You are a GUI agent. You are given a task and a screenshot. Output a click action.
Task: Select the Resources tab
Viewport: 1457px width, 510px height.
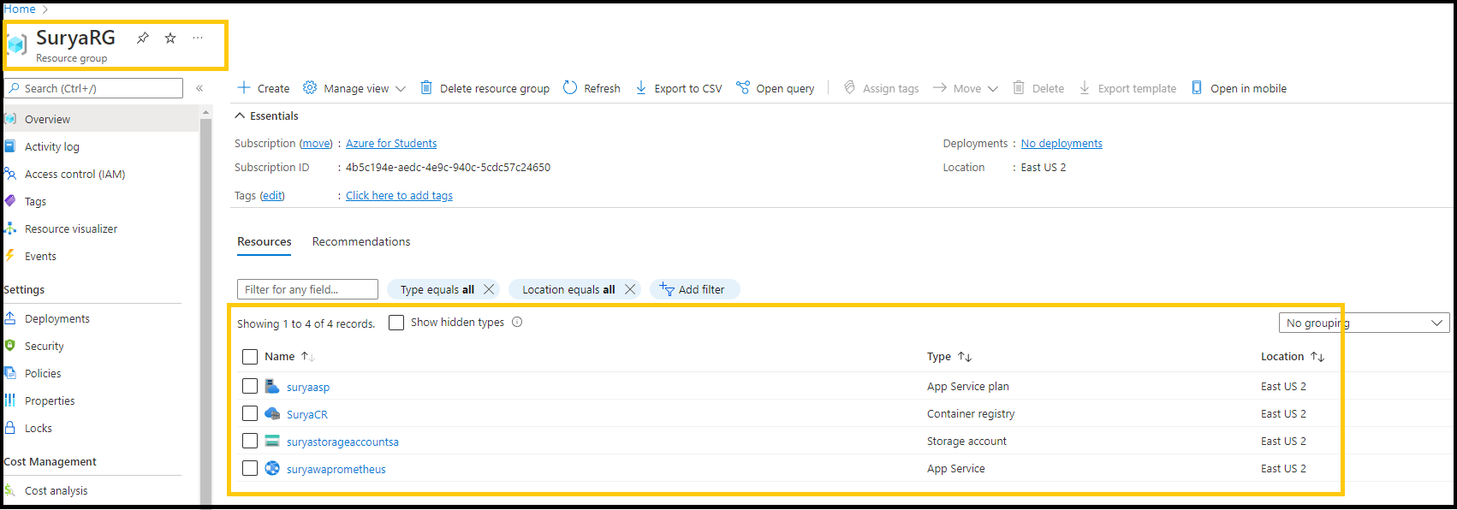[265, 241]
